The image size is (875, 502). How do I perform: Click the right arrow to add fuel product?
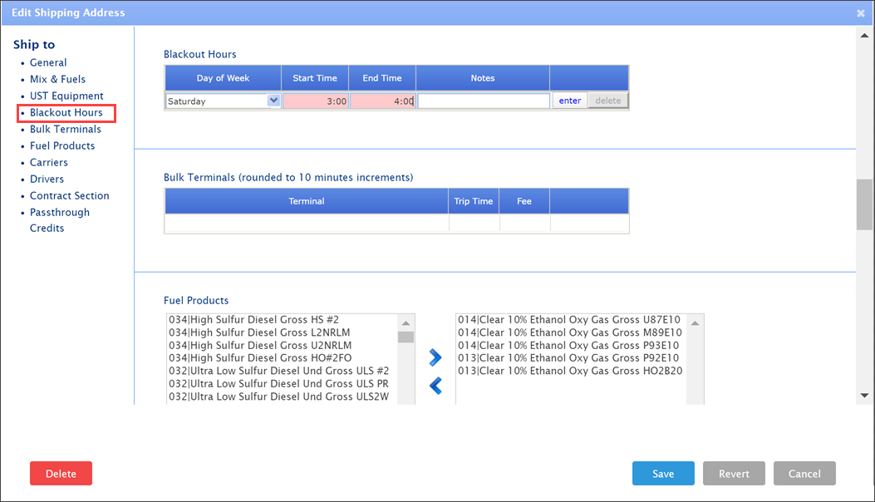tap(435, 357)
